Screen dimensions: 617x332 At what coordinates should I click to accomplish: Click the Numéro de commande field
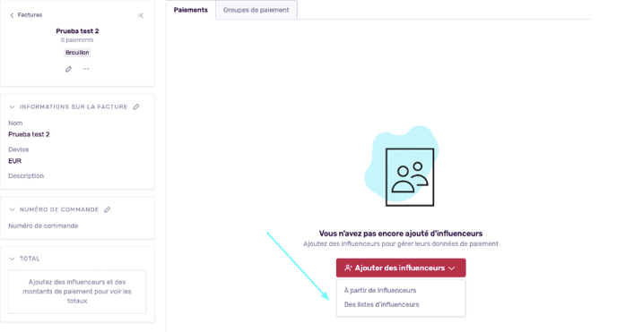[43, 226]
